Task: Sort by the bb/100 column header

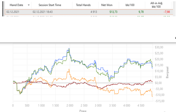Action: click(130, 5)
